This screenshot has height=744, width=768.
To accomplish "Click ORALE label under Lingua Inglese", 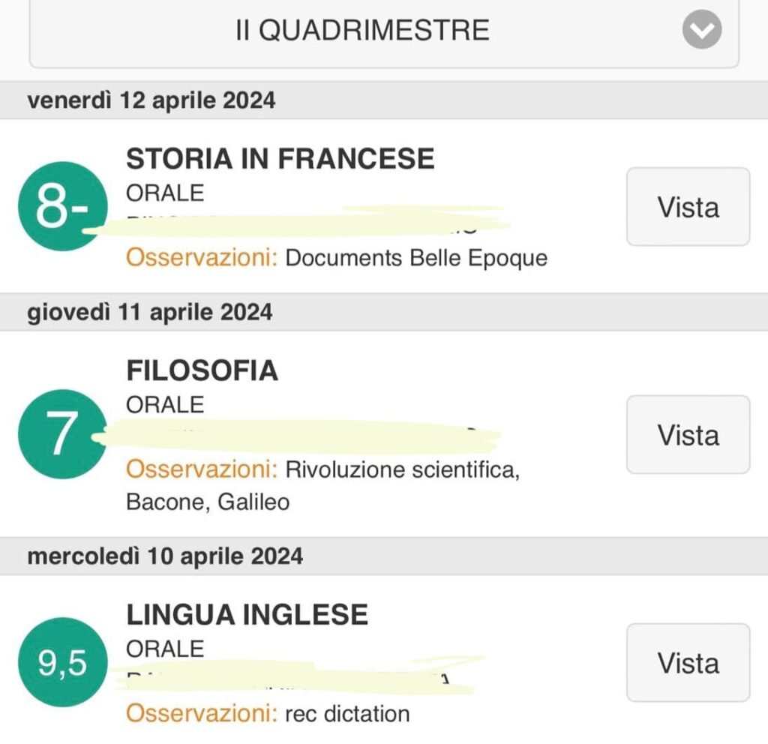I will 165,649.
